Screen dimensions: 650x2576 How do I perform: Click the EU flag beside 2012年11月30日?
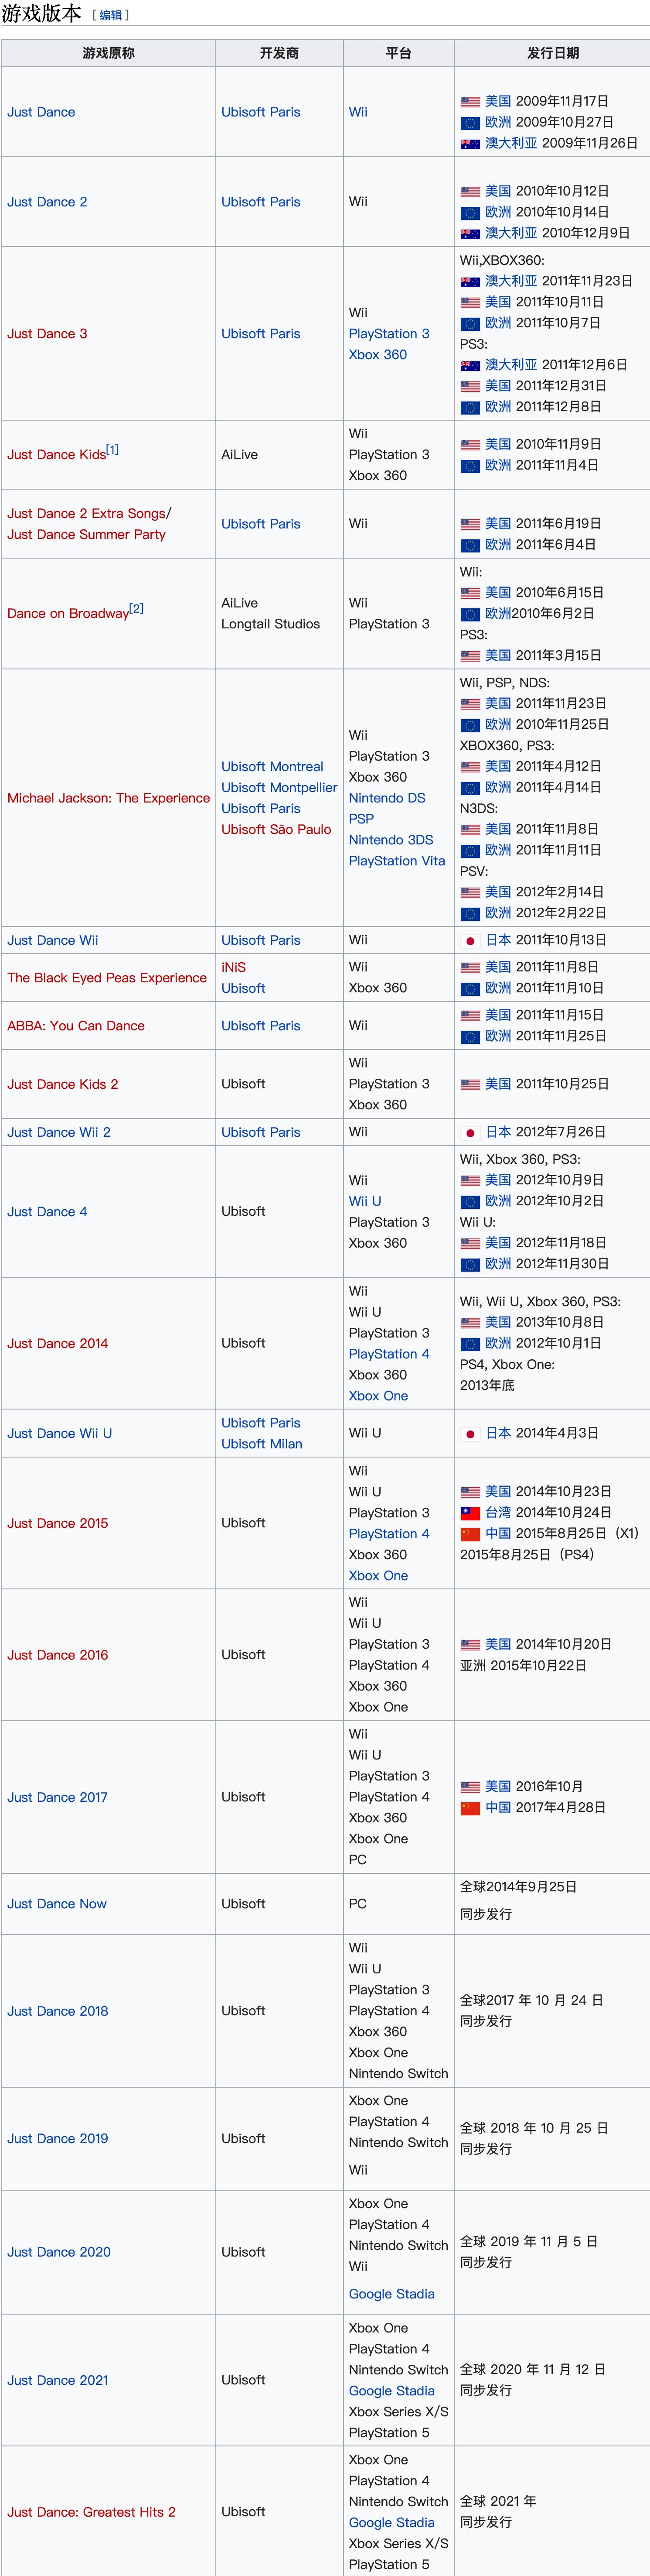470,1264
